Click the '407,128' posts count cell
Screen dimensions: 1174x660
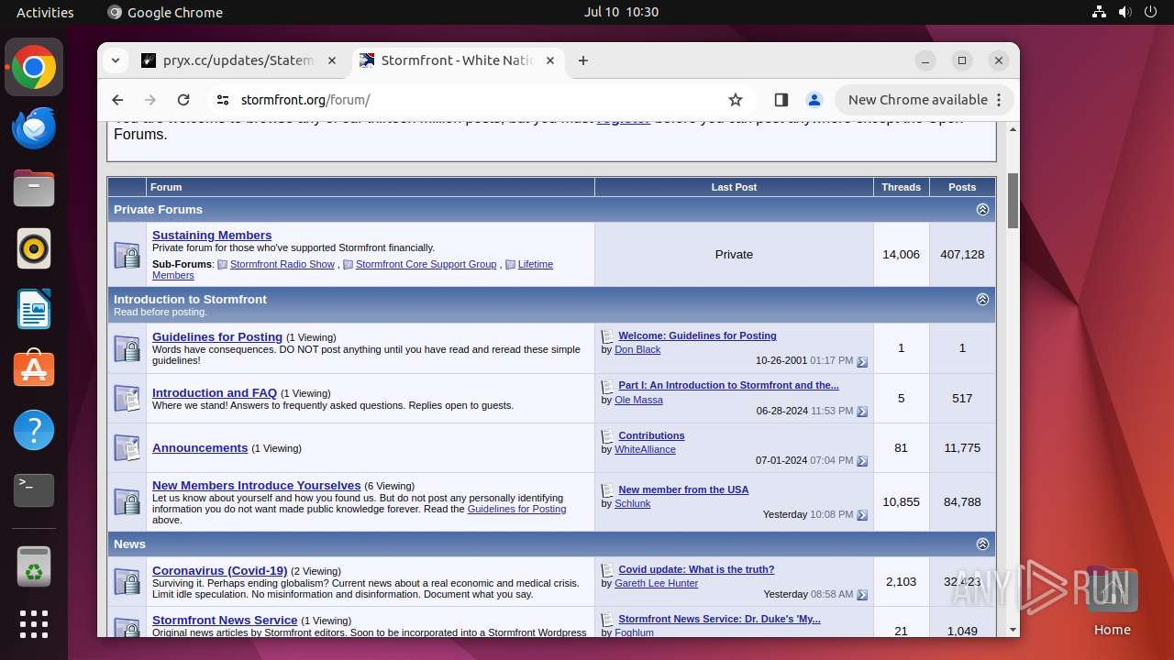pyautogui.click(x=962, y=255)
